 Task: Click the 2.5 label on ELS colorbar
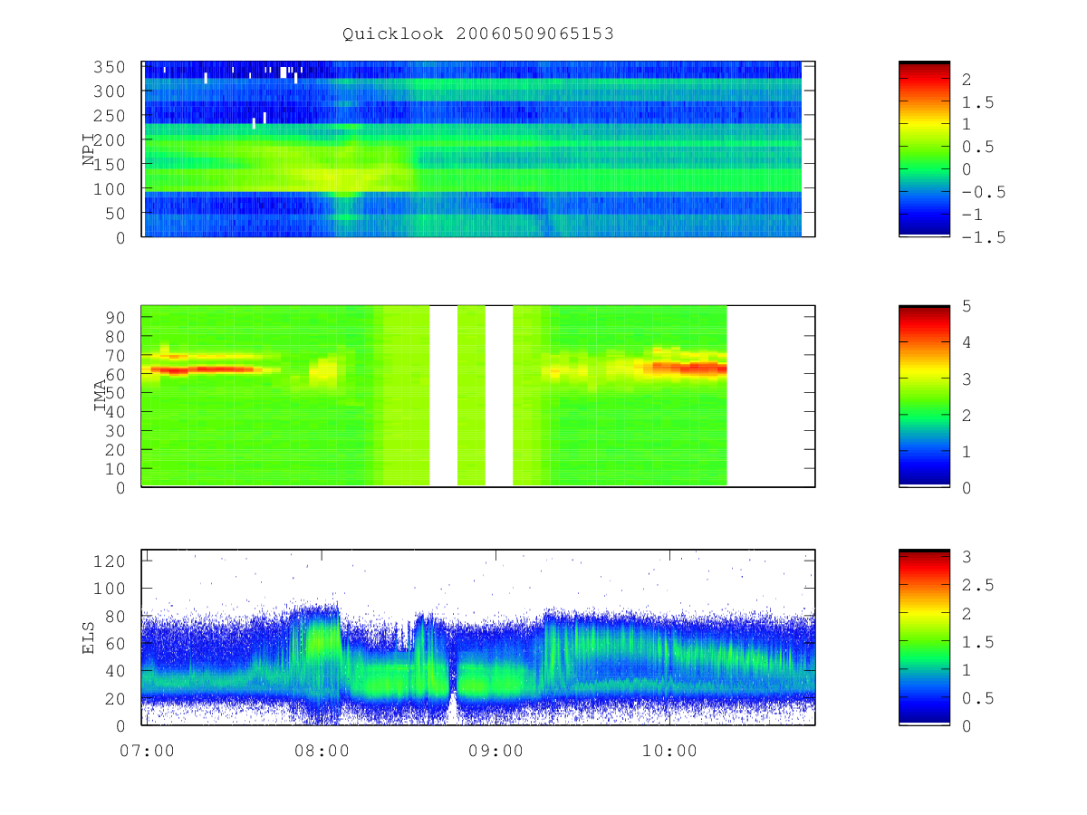pyautogui.click(x=978, y=585)
